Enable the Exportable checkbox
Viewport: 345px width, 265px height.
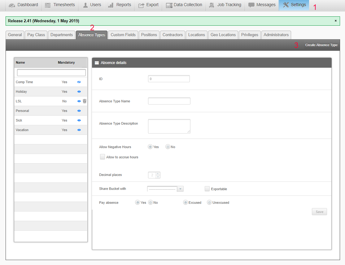click(207, 189)
